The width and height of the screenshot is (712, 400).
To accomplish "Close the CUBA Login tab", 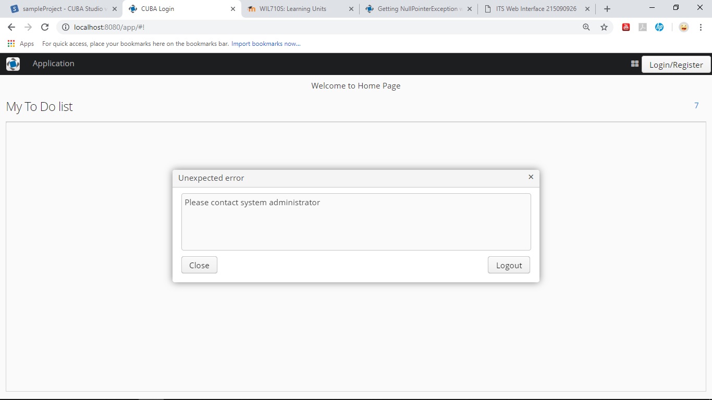I will coord(232,9).
